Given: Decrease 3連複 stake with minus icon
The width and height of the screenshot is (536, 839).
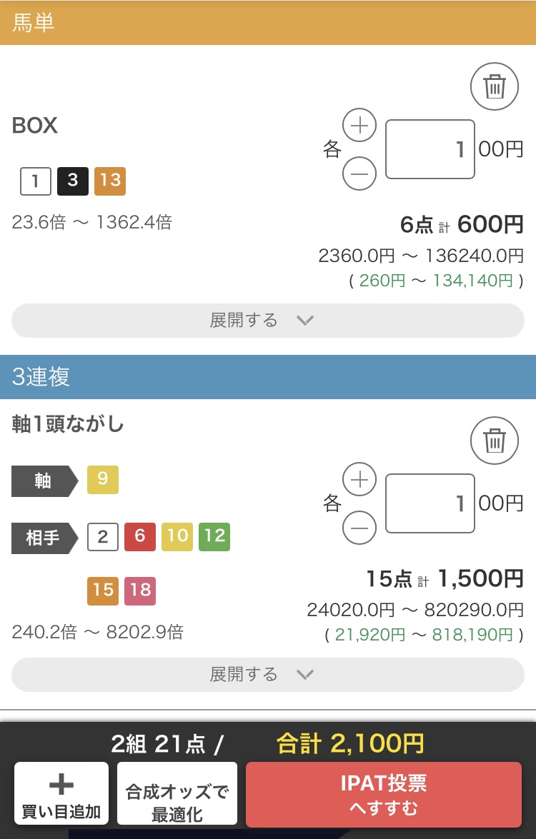Looking at the screenshot, I should pyautogui.click(x=359, y=528).
